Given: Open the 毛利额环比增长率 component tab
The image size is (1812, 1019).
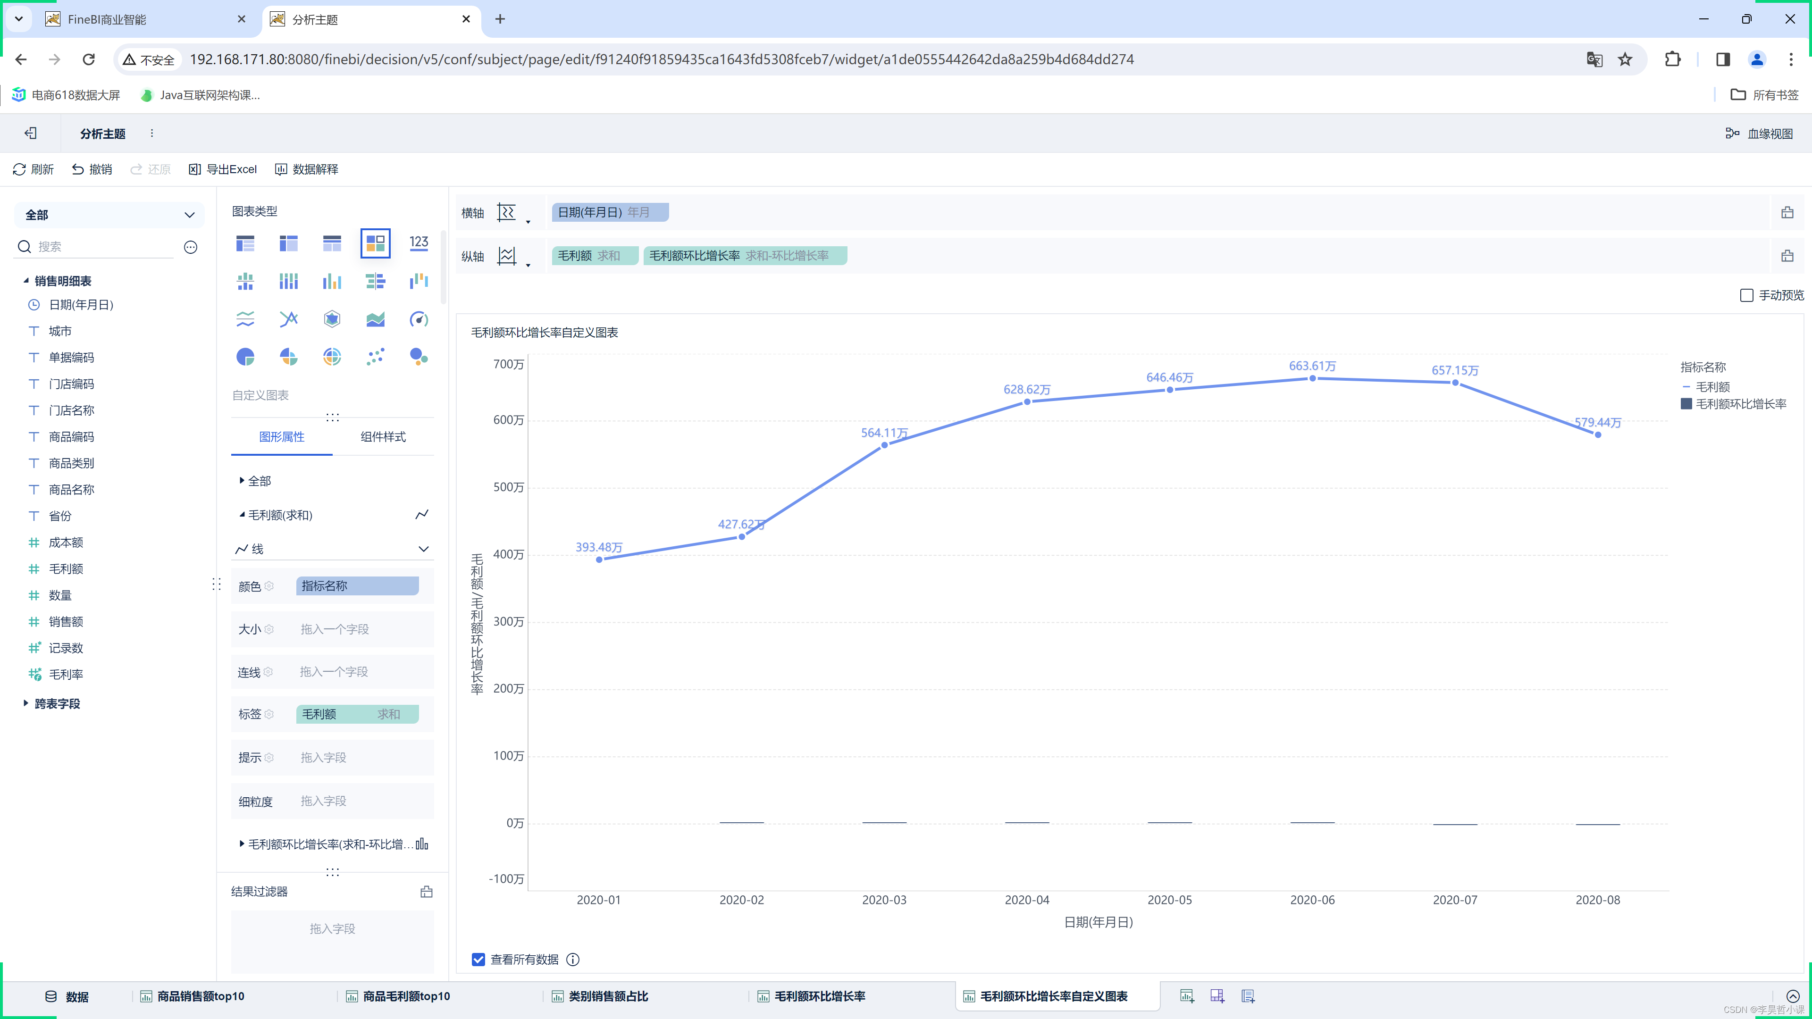Looking at the screenshot, I should pos(820,996).
